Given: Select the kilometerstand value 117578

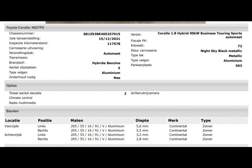Looking at the screenshot, I should (x=114, y=44).
